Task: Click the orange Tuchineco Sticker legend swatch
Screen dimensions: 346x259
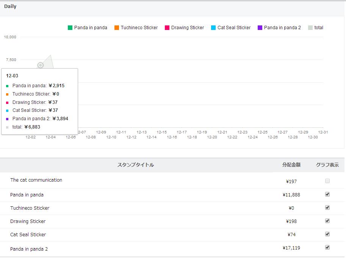Action: click(117, 28)
